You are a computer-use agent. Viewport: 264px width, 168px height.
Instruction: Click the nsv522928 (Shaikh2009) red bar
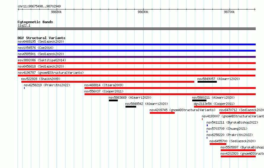[x=108, y=82]
